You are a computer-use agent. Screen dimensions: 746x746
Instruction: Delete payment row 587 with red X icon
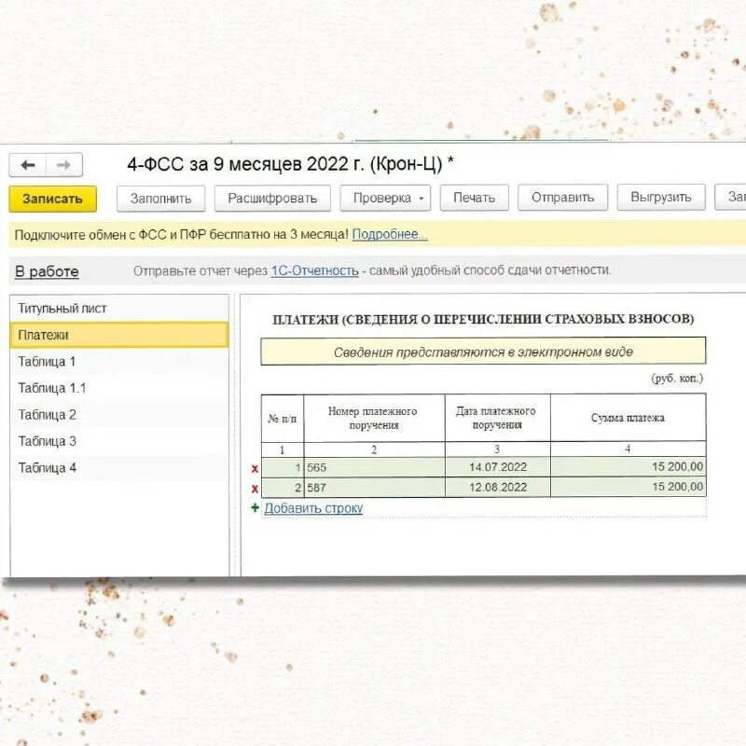[256, 486]
